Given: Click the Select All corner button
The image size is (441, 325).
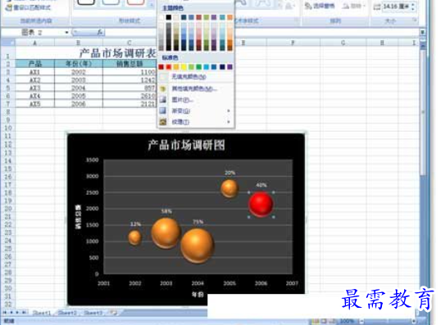Looking at the screenshot, I should click(x=7, y=43).
